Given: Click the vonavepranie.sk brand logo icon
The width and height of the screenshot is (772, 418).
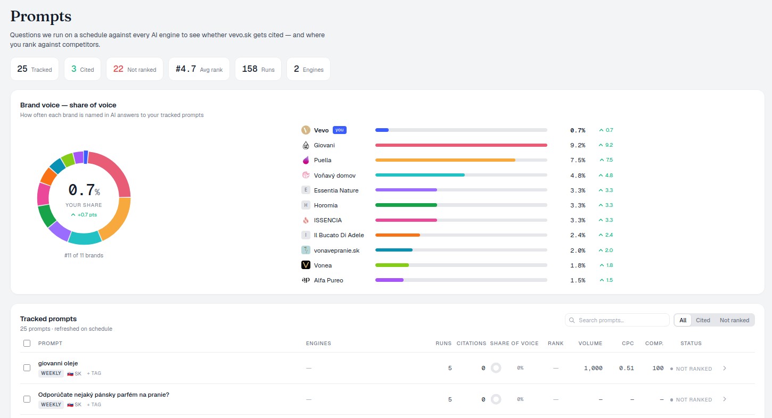Looking at the screenshot, I should [306, 250].
